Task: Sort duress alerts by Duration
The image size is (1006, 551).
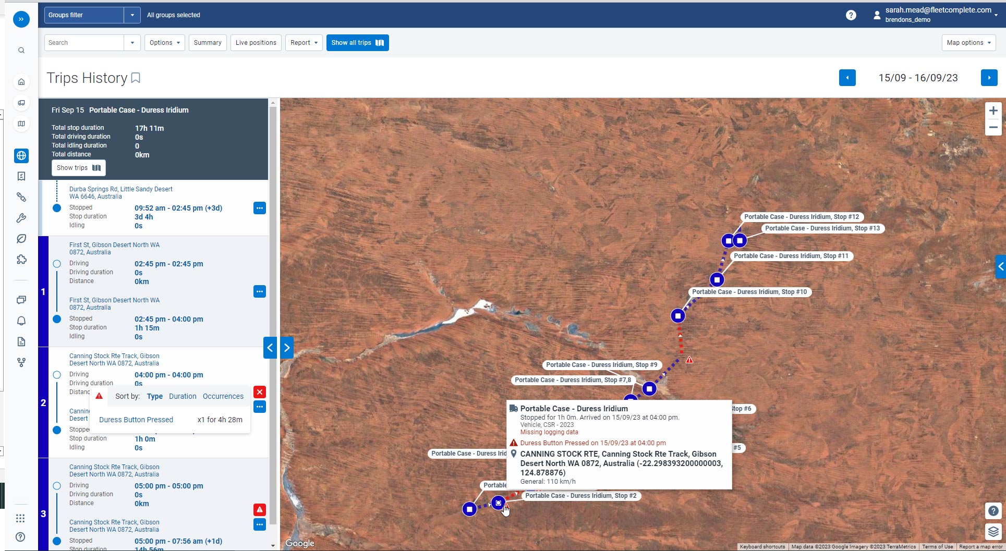Action: point(183,396)
